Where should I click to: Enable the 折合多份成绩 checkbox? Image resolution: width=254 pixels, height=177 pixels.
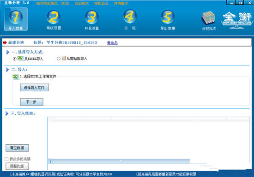[x=6, y=159]
